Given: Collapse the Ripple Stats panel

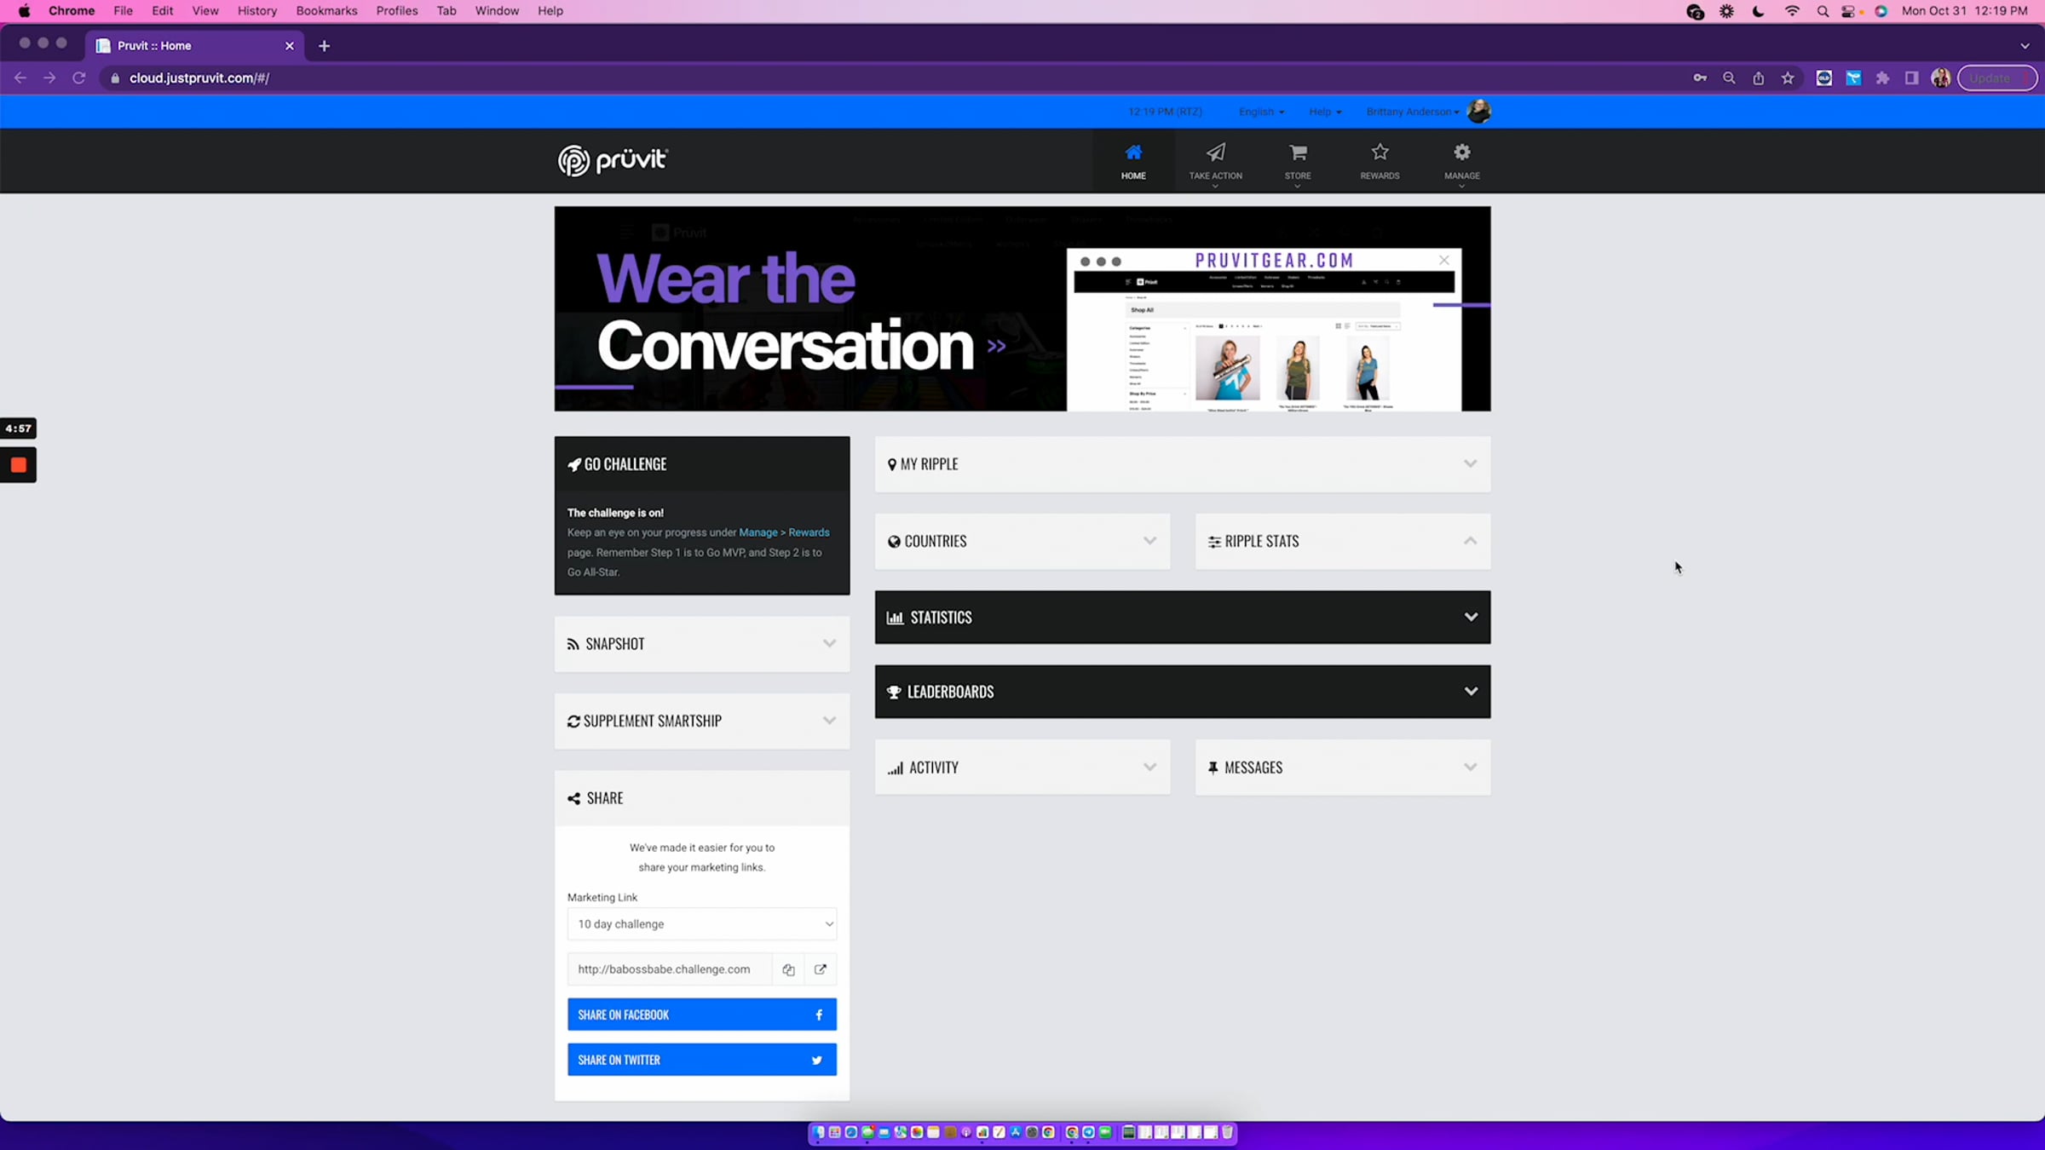Looking at the screenshot, I should coord(1470,541).
